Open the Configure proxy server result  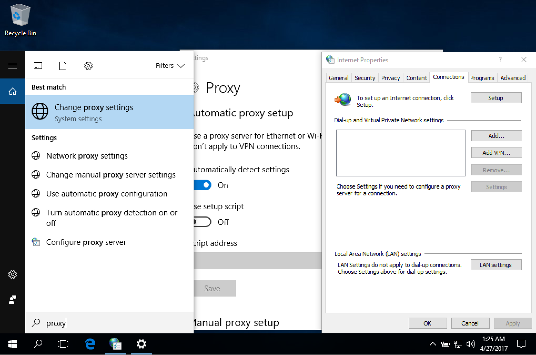pos(86,242)
